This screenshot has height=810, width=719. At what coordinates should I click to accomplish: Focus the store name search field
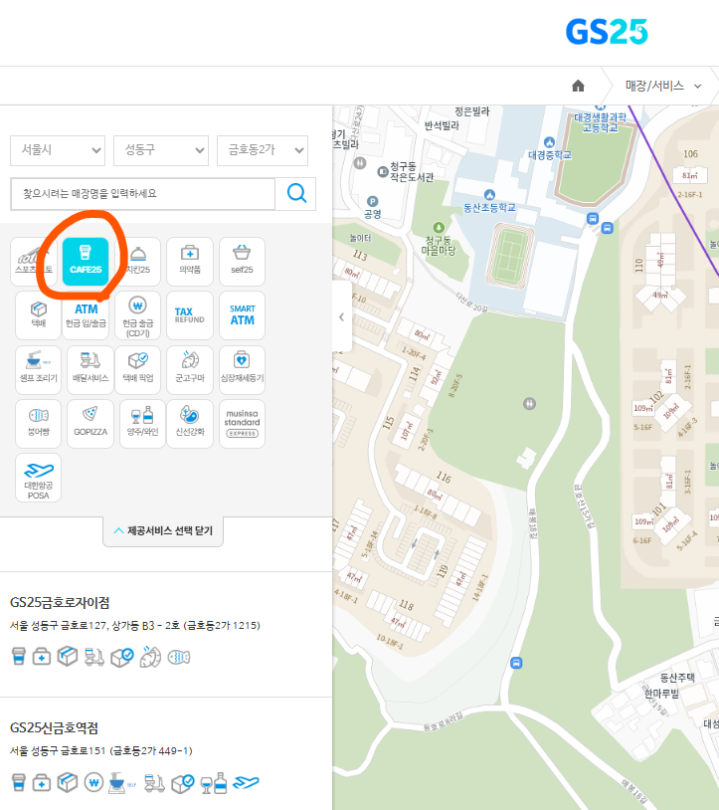tap(143, 194)
